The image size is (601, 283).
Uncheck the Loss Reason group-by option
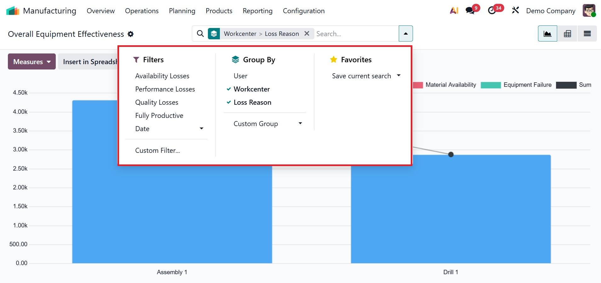[x=252, y=103]
